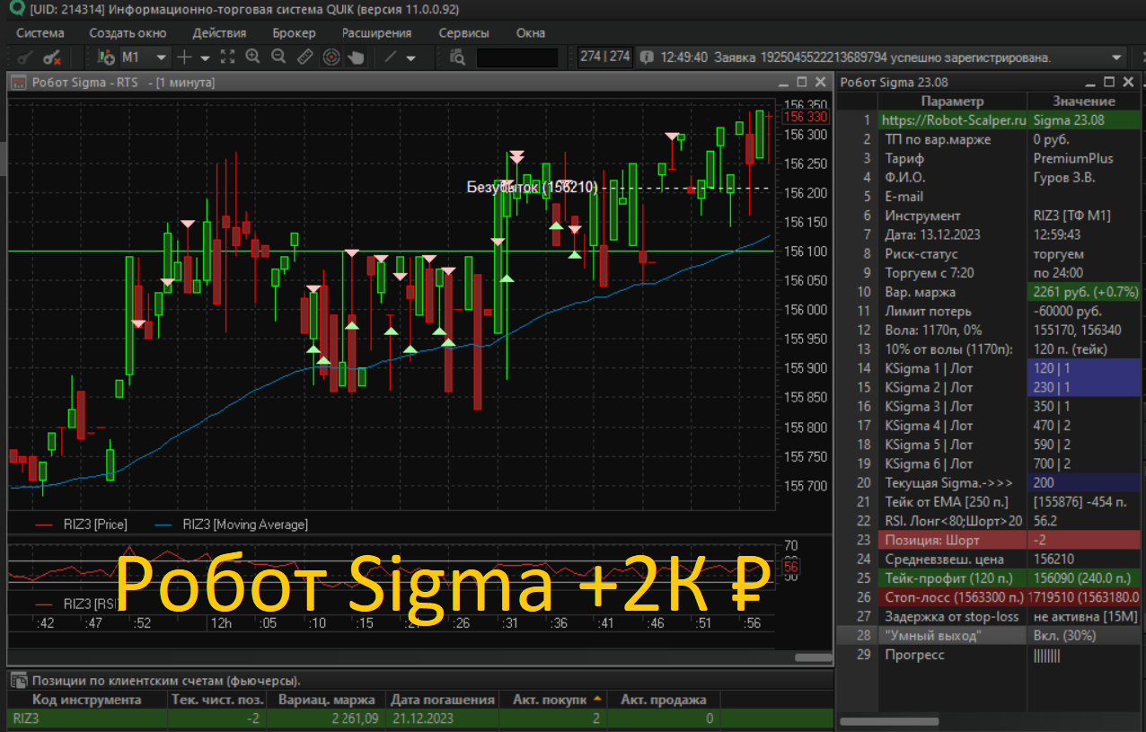Open the Окна menu
The width and height of the screenshot is (1146, 732).
click(531, 33)
